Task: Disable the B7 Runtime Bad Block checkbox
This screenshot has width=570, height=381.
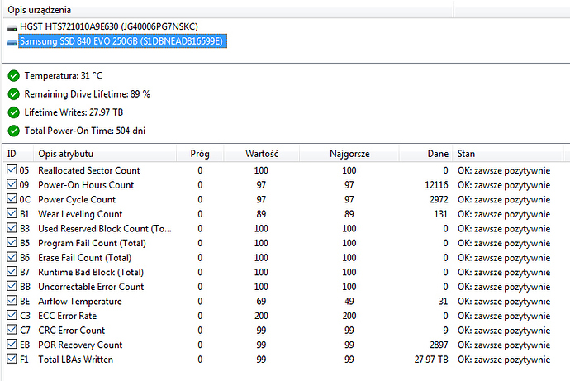Action: pos(12,272)
